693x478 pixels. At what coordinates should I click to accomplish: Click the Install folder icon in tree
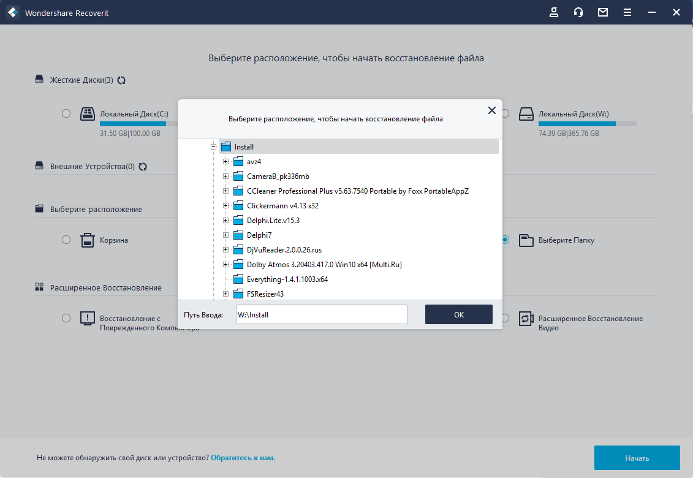pyautogui.click(x=226, y=147)
